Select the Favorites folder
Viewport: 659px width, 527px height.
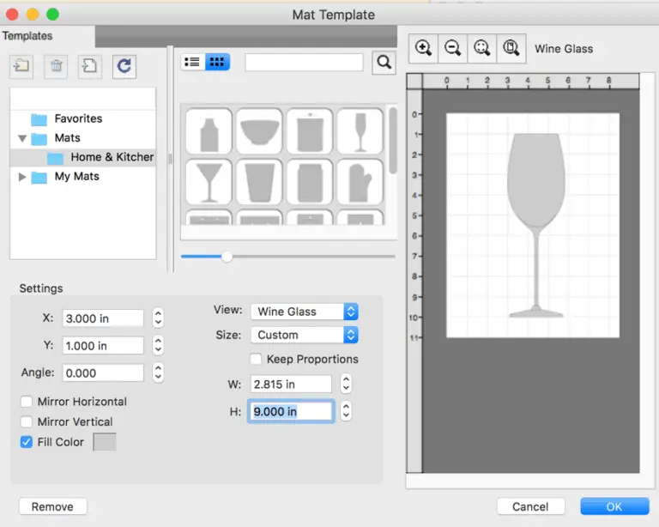77,118
